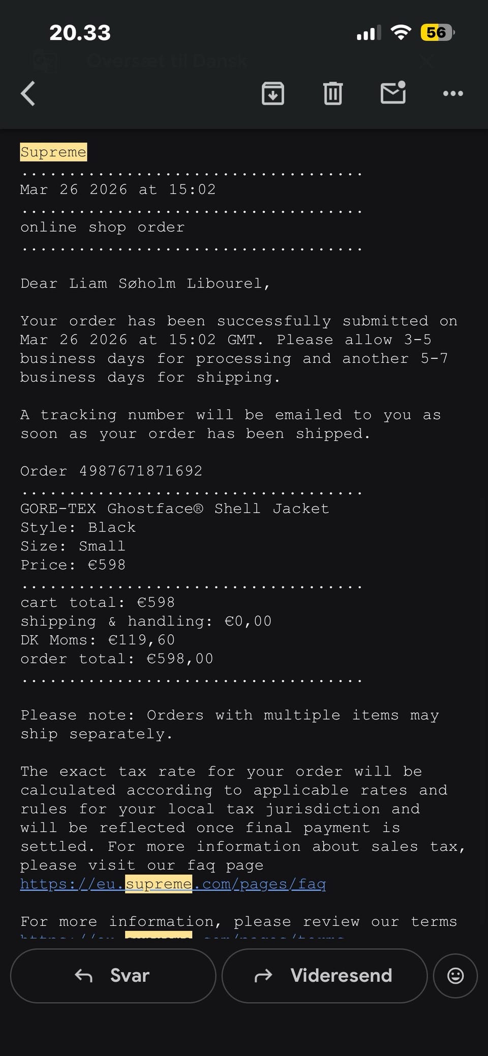Viewport: 488px width, 1056px height.
Task: Tap the battery indicator showing 56
Action: (436, 33)
